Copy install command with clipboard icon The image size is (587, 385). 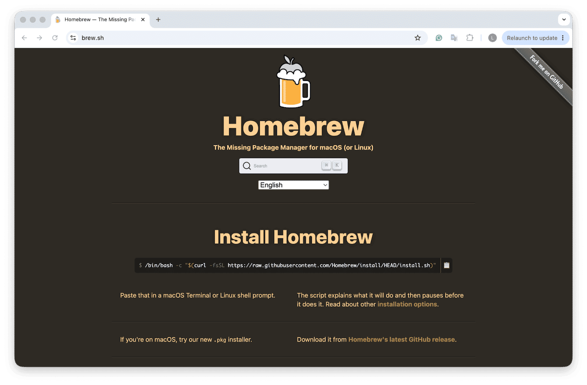pyautogui.click(x=446, y=265)
